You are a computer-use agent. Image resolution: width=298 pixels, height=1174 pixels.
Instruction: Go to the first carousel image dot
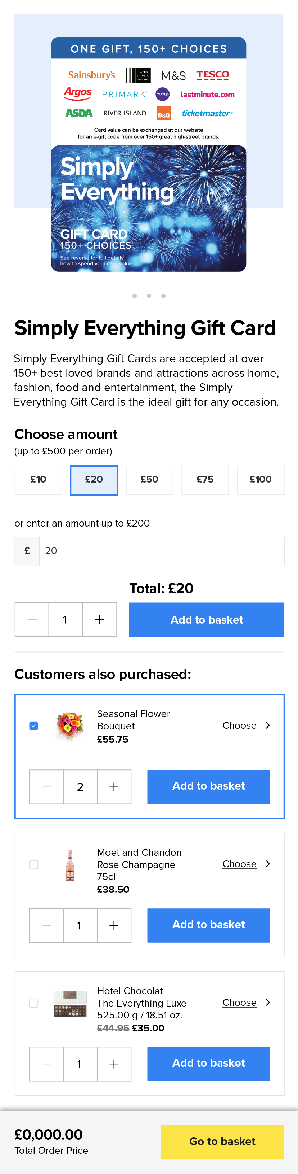pos(135,296)
